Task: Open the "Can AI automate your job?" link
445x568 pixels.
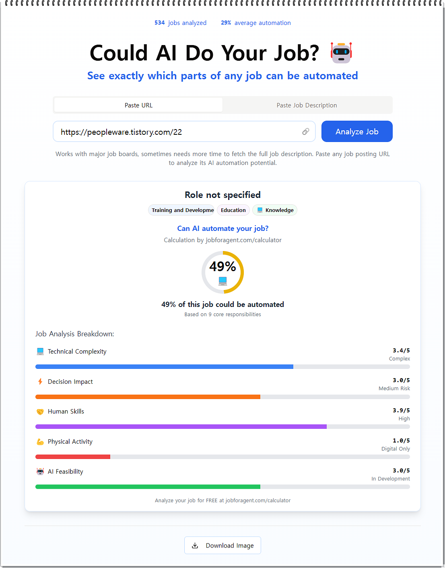Action: pyautogui.click(x=223, y=228)
